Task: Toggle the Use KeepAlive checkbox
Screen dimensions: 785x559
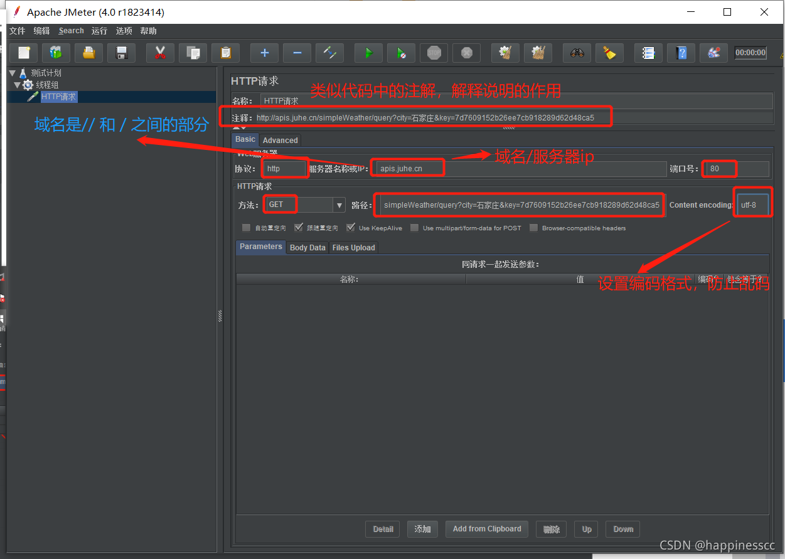Action: 350,228
